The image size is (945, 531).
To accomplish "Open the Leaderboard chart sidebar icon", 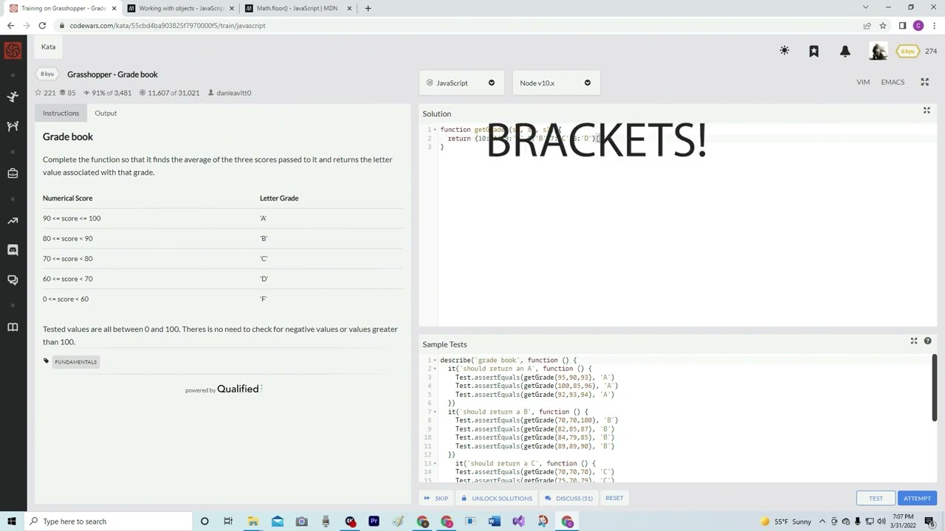I will click(x=13, y=221).
